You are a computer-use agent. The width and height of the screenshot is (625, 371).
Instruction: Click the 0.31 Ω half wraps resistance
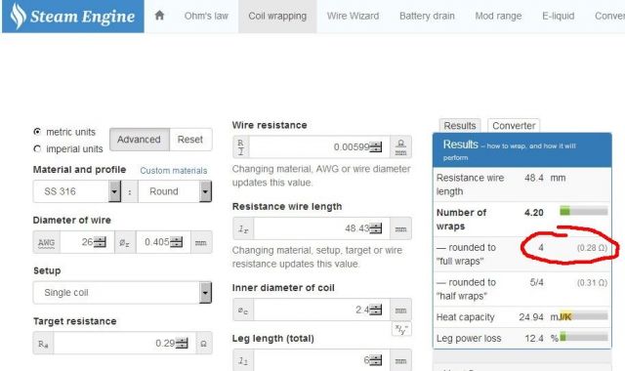coord(592,282)
